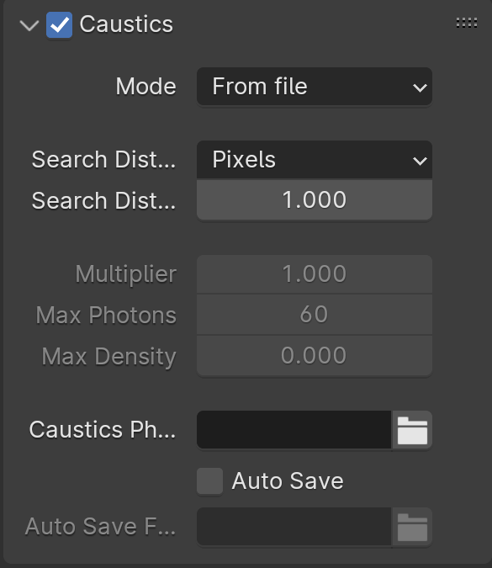Click the Caustics Photon file path field
Viewport: 492px width, 568px height.
click(294, 430)
